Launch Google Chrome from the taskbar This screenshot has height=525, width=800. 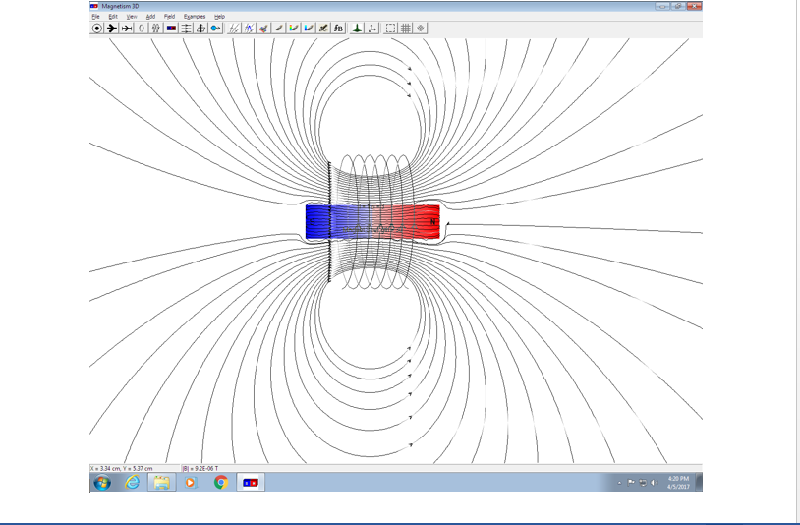221,482
